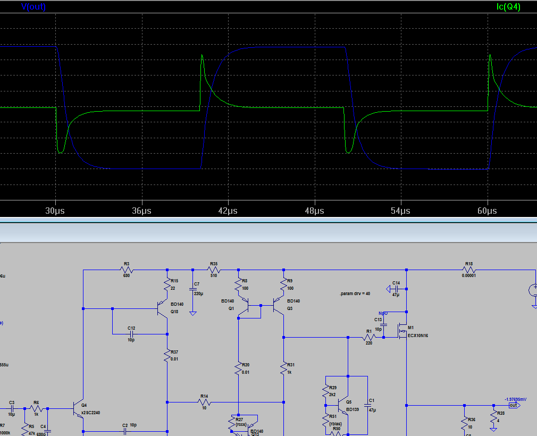Select resistor R36 symbol

click(x=464, y=423)
